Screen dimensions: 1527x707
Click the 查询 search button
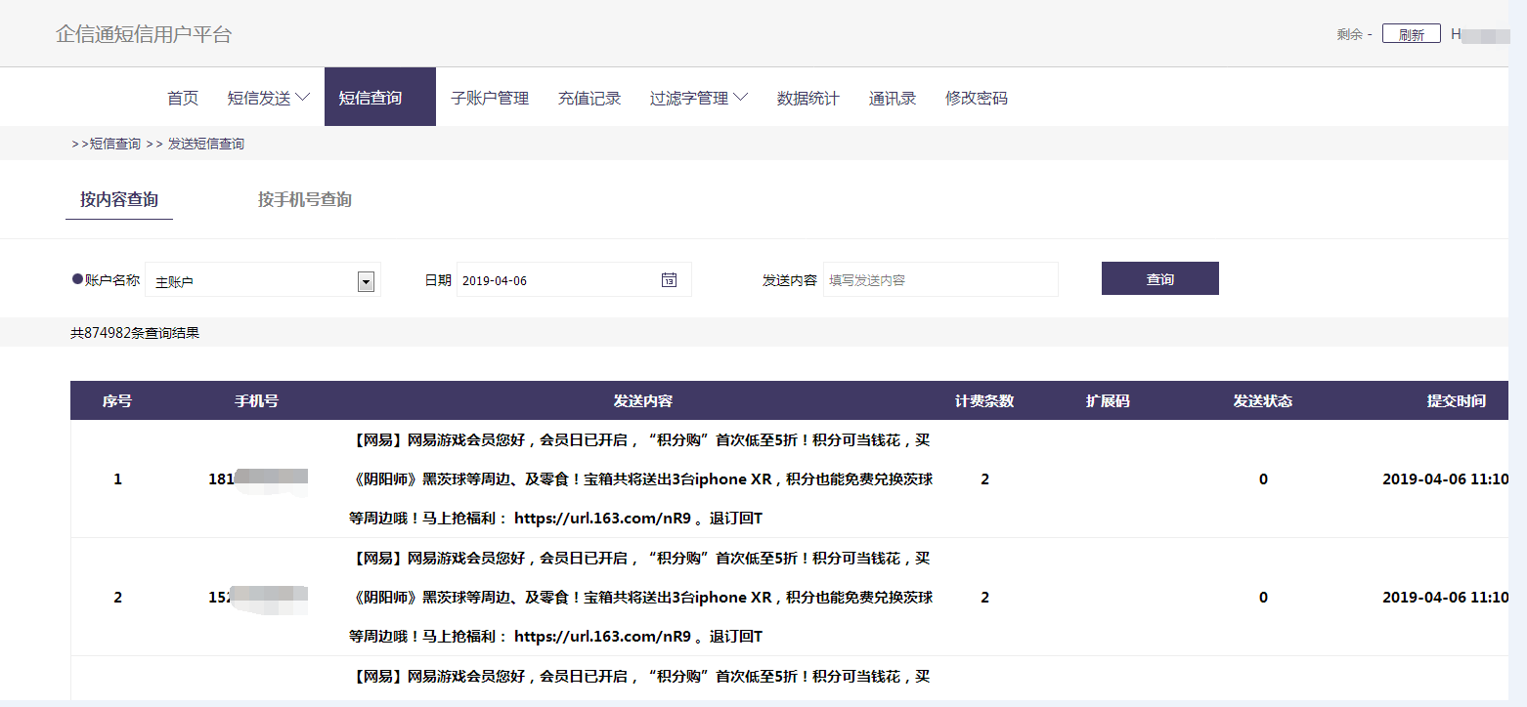(1159, 279)
